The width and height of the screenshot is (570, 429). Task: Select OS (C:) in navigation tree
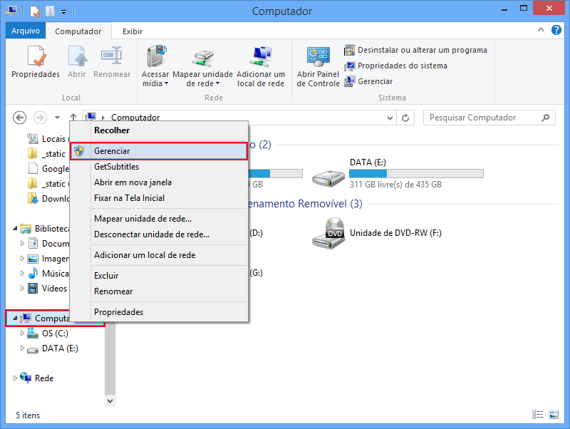48,334
